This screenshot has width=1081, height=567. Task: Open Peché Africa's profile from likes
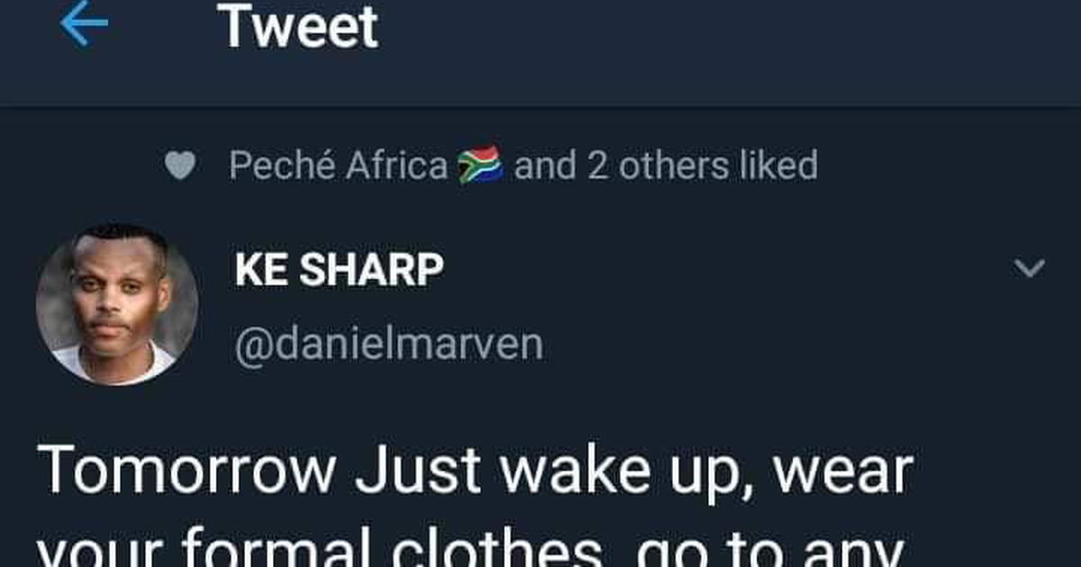click(339, 166)
